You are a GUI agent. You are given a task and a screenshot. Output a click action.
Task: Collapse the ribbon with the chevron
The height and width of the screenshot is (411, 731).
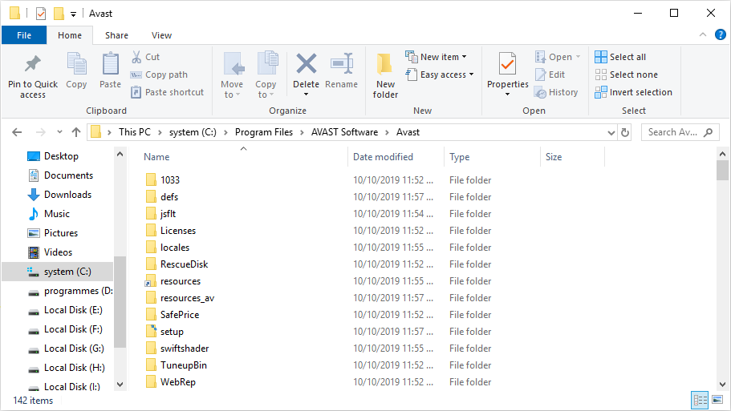pyautogui.click(x=703, y=34)
